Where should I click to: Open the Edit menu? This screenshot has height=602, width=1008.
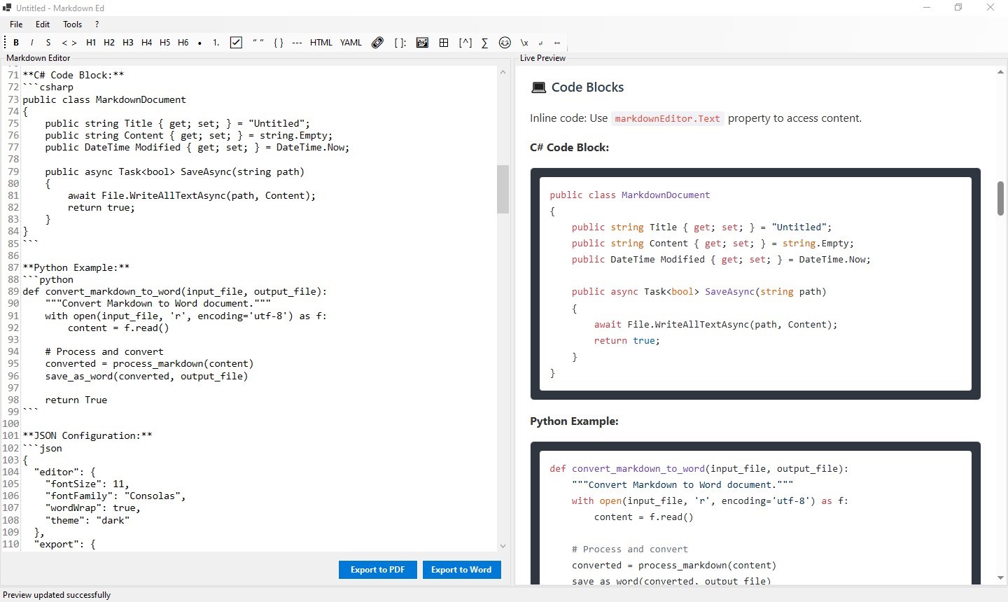pos(43,24)
